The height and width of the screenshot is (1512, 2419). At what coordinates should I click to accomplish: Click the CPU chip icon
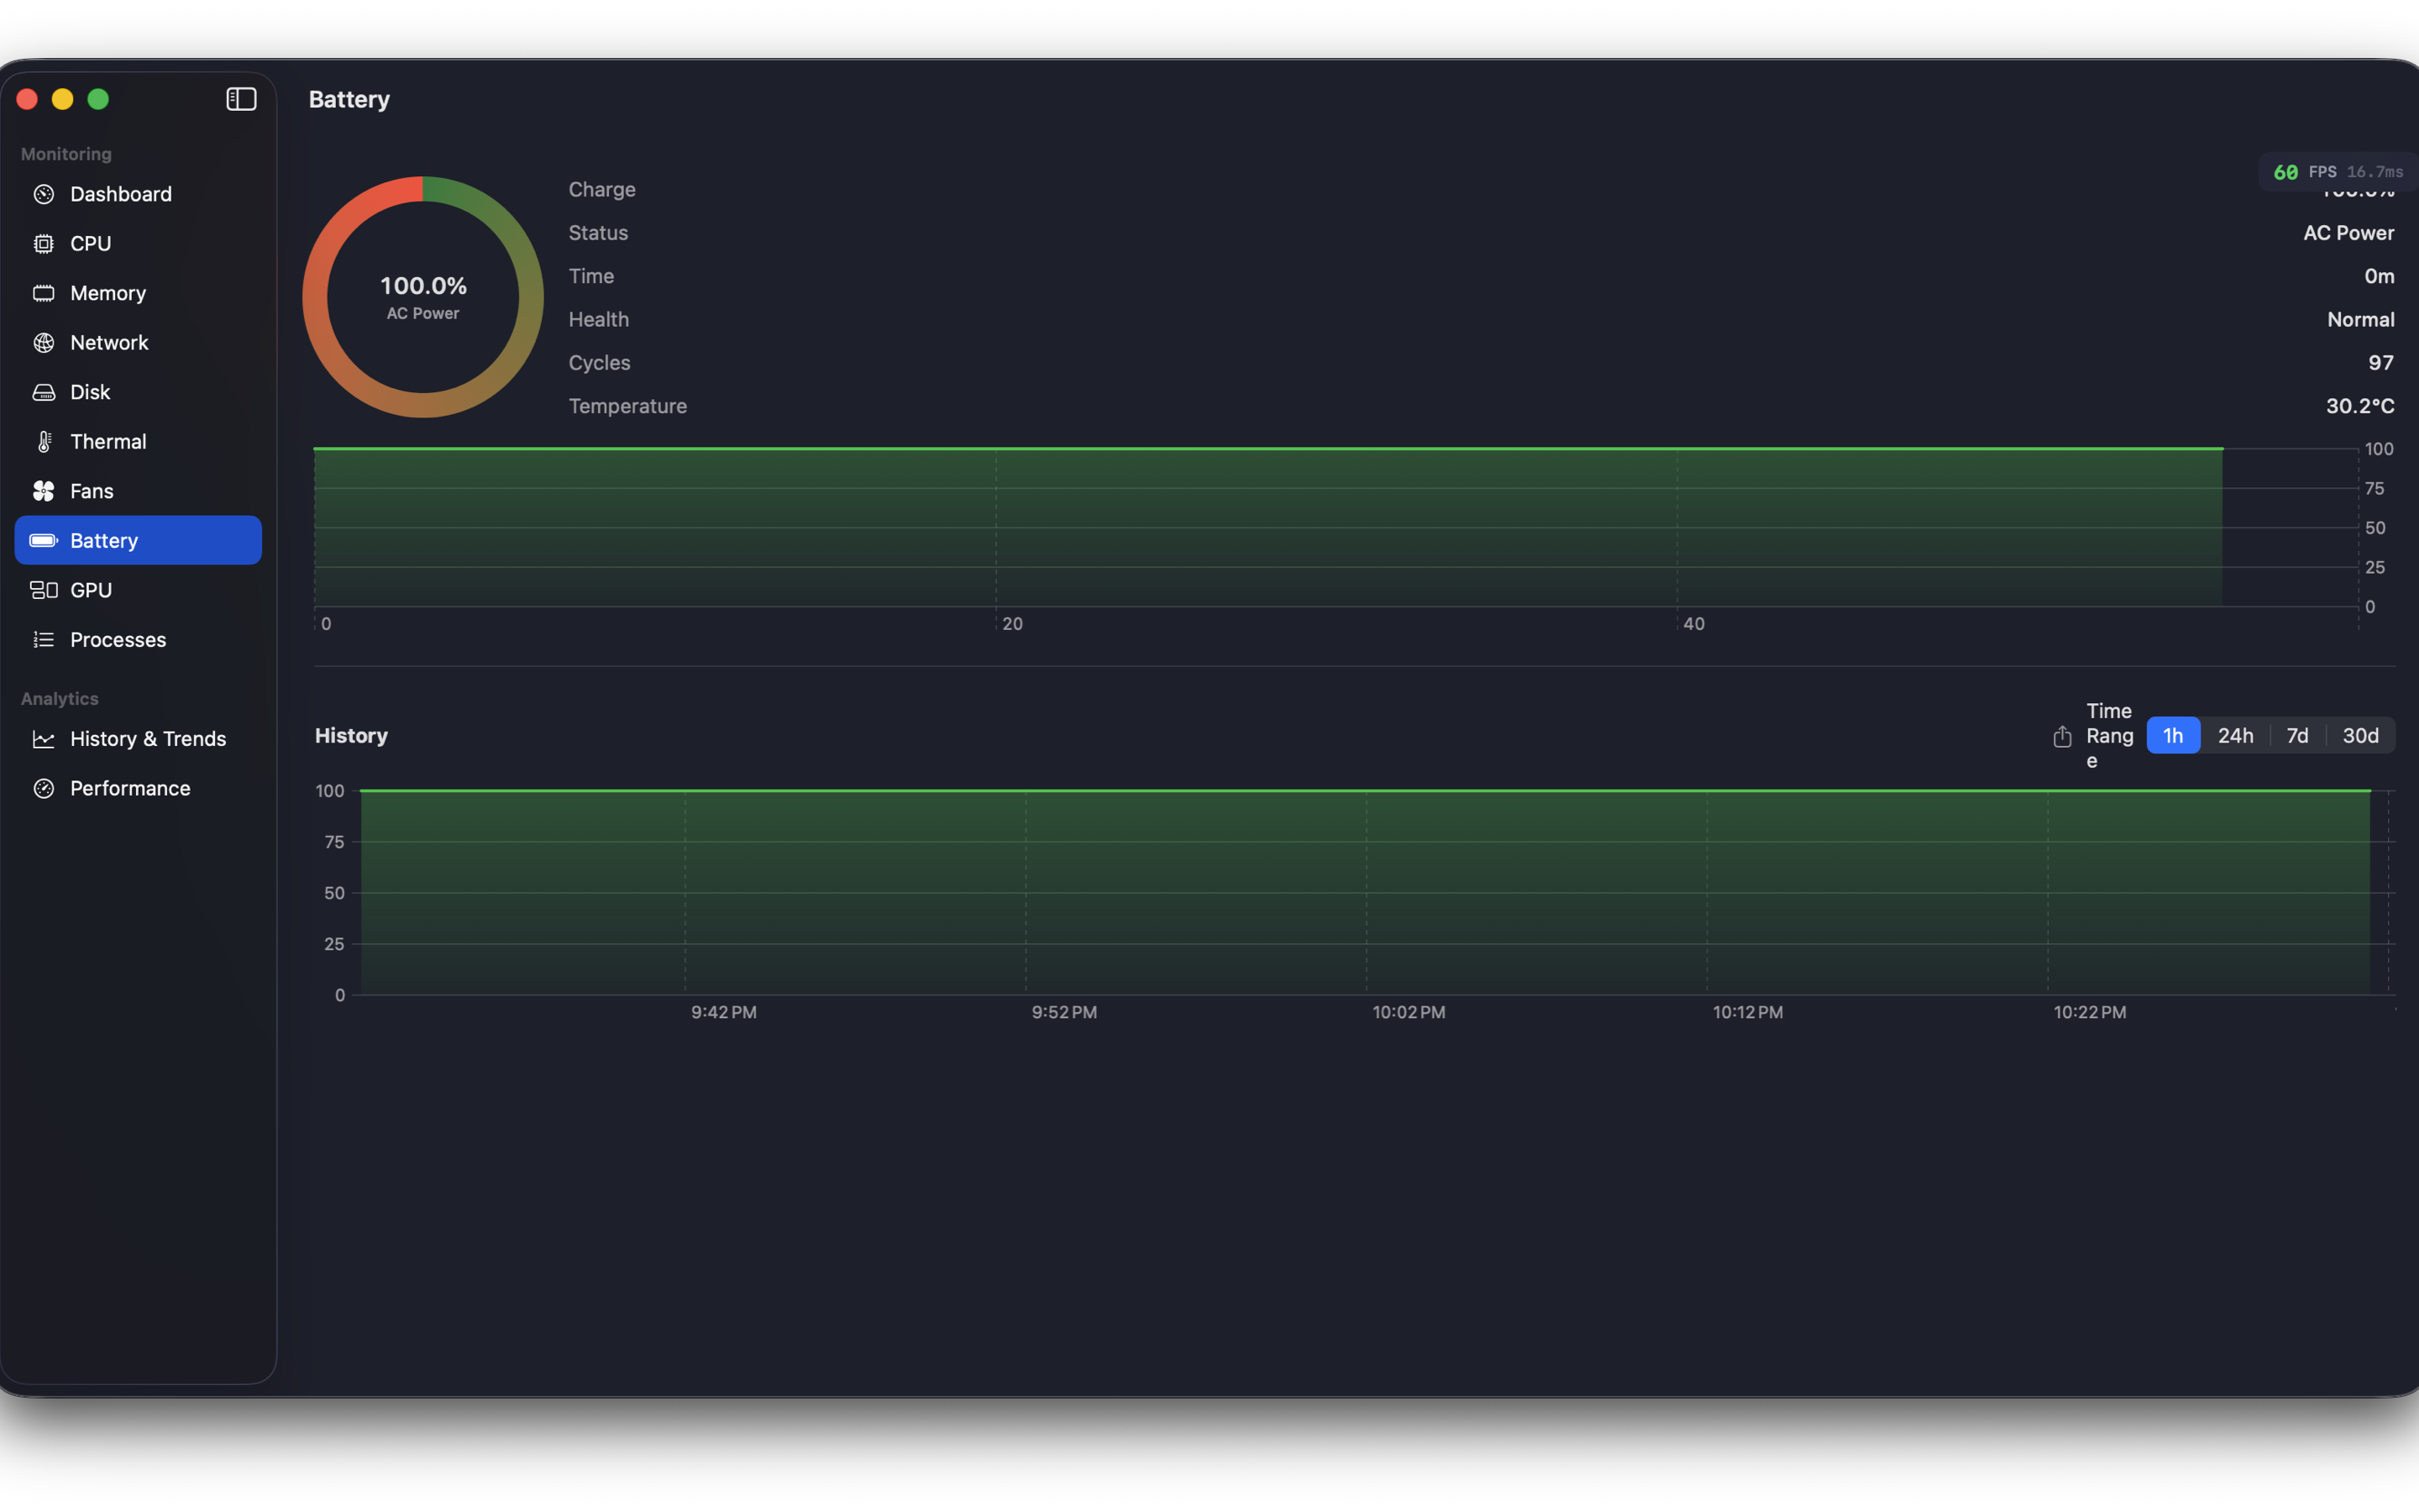[44, 244]
